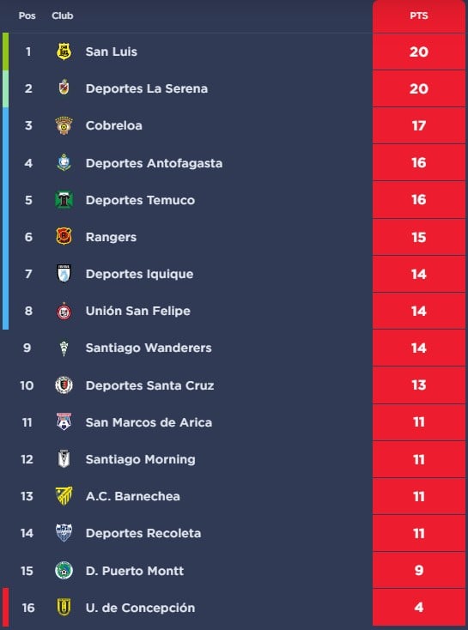
Task: Click the Pos column header
Action: click(27, 15)
